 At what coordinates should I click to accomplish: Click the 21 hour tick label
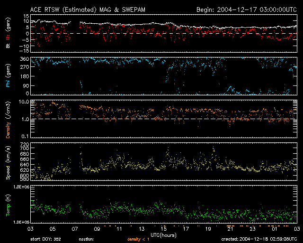pyautogui.click(x=230, y=229)
